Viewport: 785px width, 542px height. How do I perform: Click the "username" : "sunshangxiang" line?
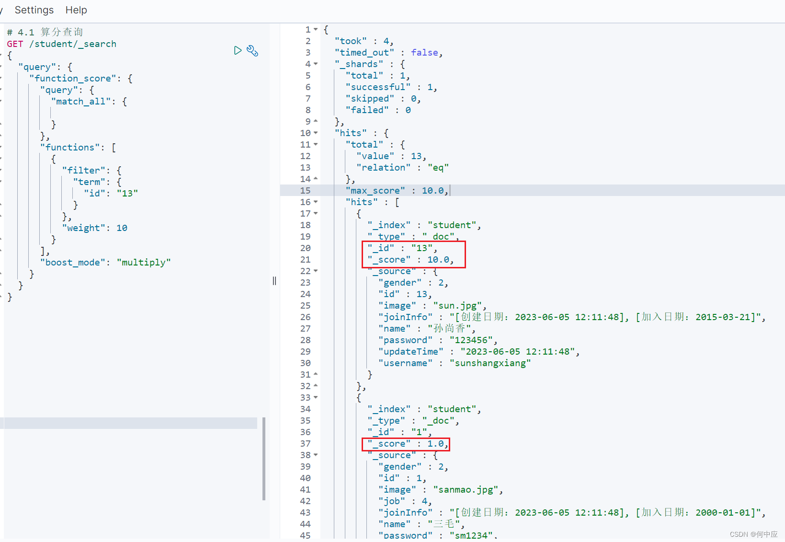(x=455, y=363)
